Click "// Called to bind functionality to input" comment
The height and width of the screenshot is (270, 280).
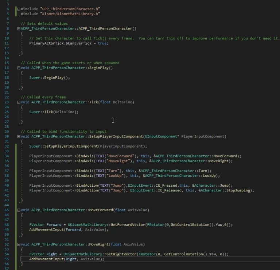point(63,132)
